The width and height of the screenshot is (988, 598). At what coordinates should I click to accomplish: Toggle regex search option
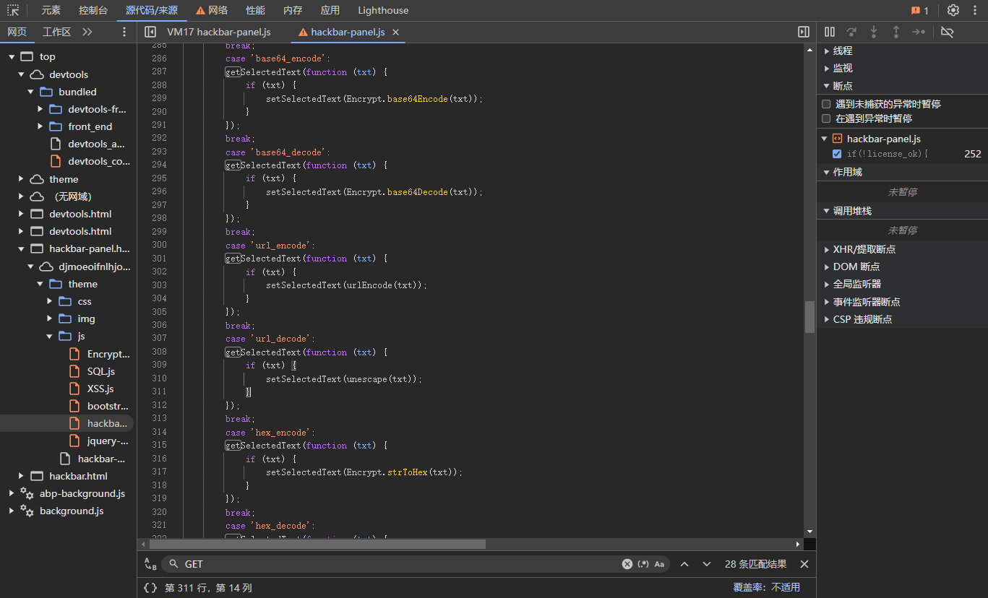[643, 564]
